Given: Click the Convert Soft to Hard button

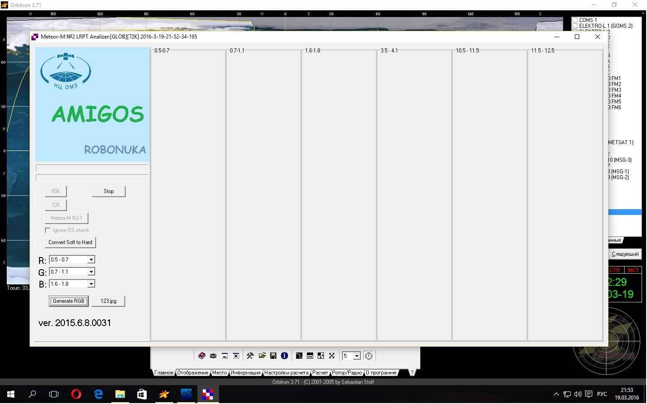Looking at the screenshot, I should tap(70, 243).
